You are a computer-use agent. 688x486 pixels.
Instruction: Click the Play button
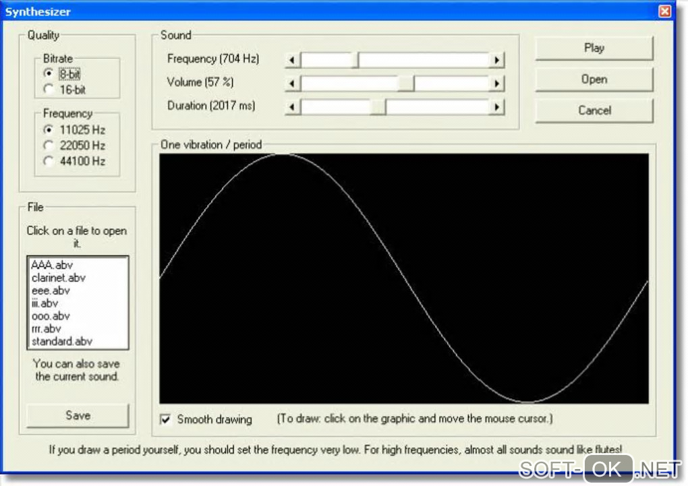click(x=594, y=48)
